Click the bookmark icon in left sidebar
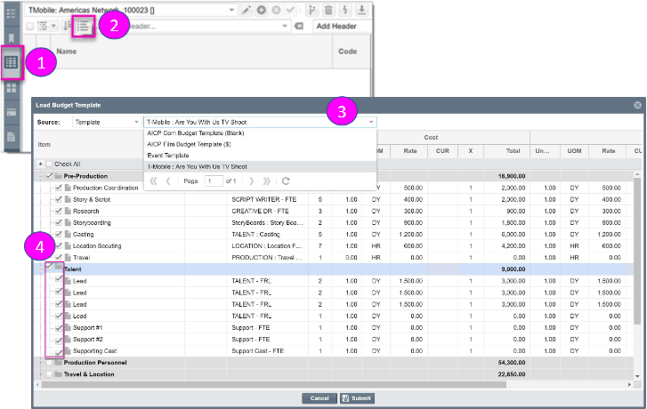The image size is (647, 409). (12, 38)
